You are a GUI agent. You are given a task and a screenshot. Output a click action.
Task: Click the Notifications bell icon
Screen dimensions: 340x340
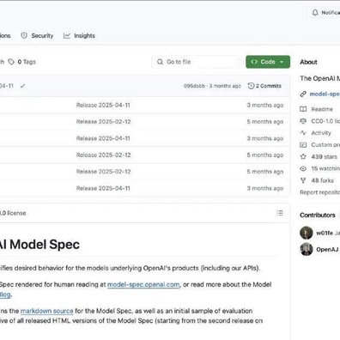click(x=315, y=13)
